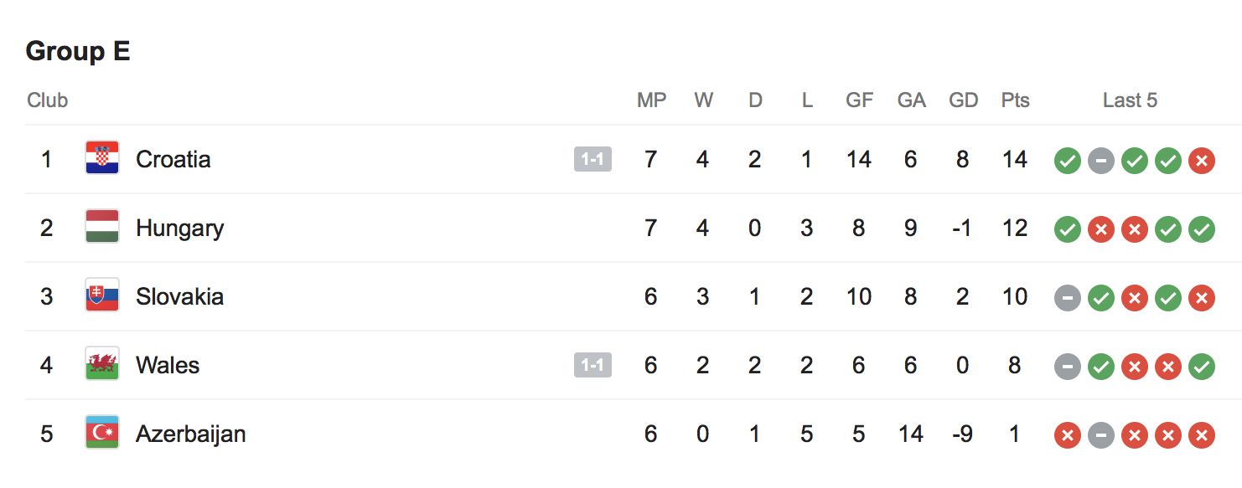Open the 1-1 score badge beside Wales
The image size is (1242, 488).
pyautogui.click(x=593, y=365)
